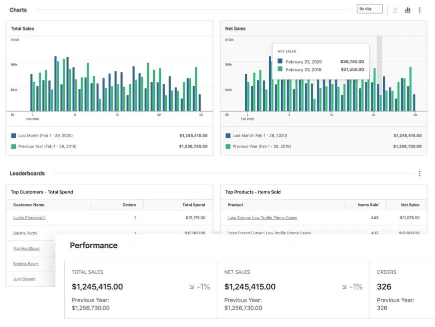This screenshot has width=435, height=327.
Task: Open the Total Sales performance card
Action: [x=140, y=290]
